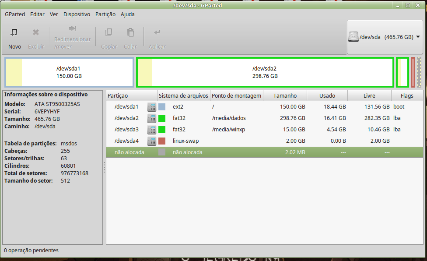
Task: Click the não alocada partition name cell
Action: pos(129,152)
